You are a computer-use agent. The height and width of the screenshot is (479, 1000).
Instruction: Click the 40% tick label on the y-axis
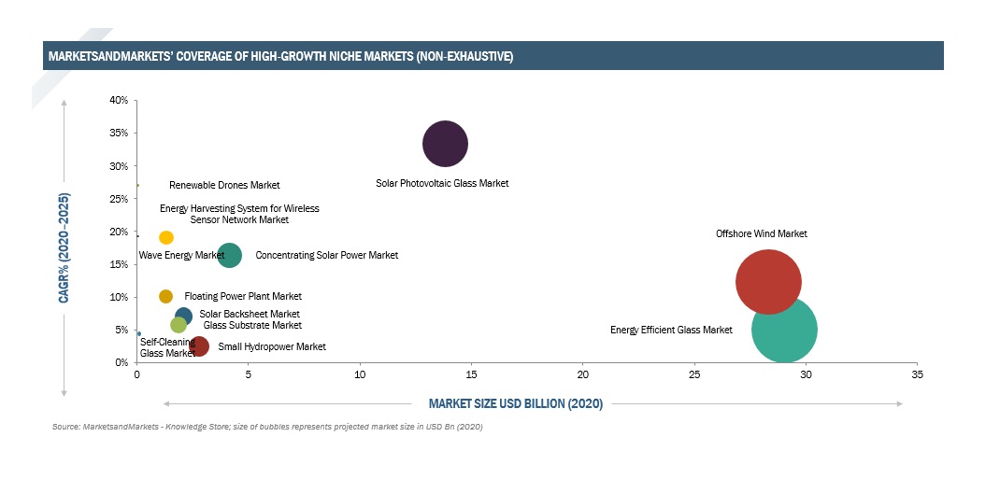(119, 101)
